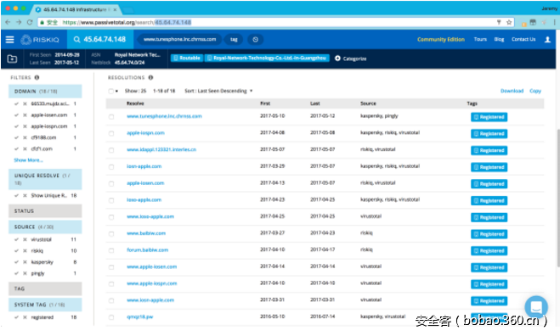
Task: Include apple-iosen.com filter checkmark
Action: click(x=16, y=115)
